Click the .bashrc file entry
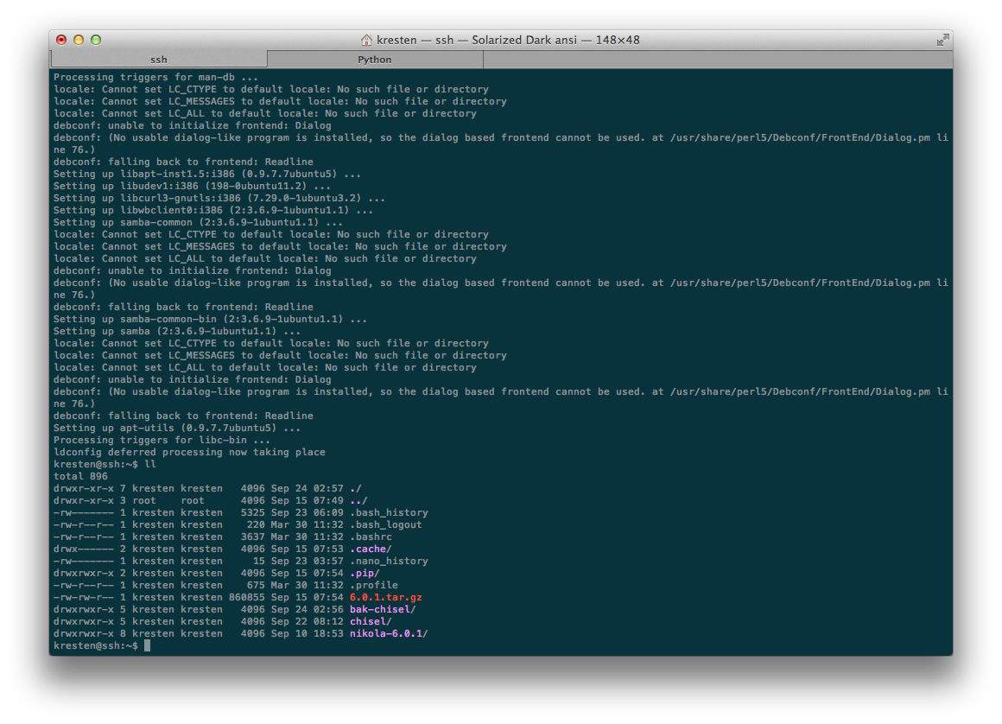The height and width of the screenshot is (724, 1002). [371, 537]
